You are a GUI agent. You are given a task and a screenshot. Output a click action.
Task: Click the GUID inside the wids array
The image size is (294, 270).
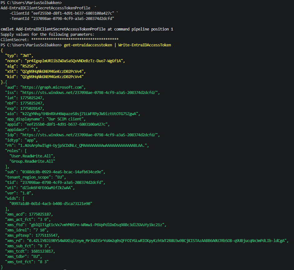(x=51, y=203)
